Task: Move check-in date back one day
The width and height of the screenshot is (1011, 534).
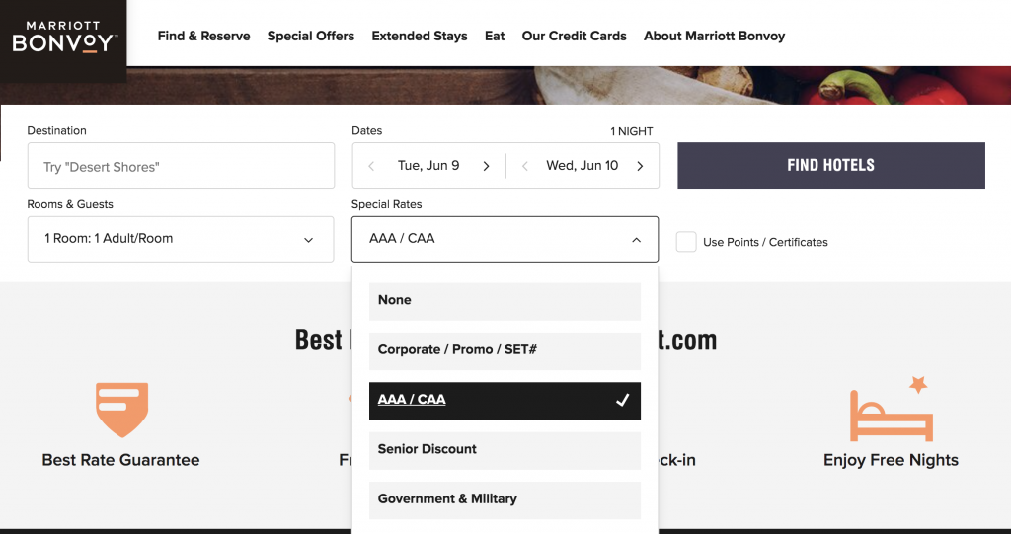Action: (371, 167)
